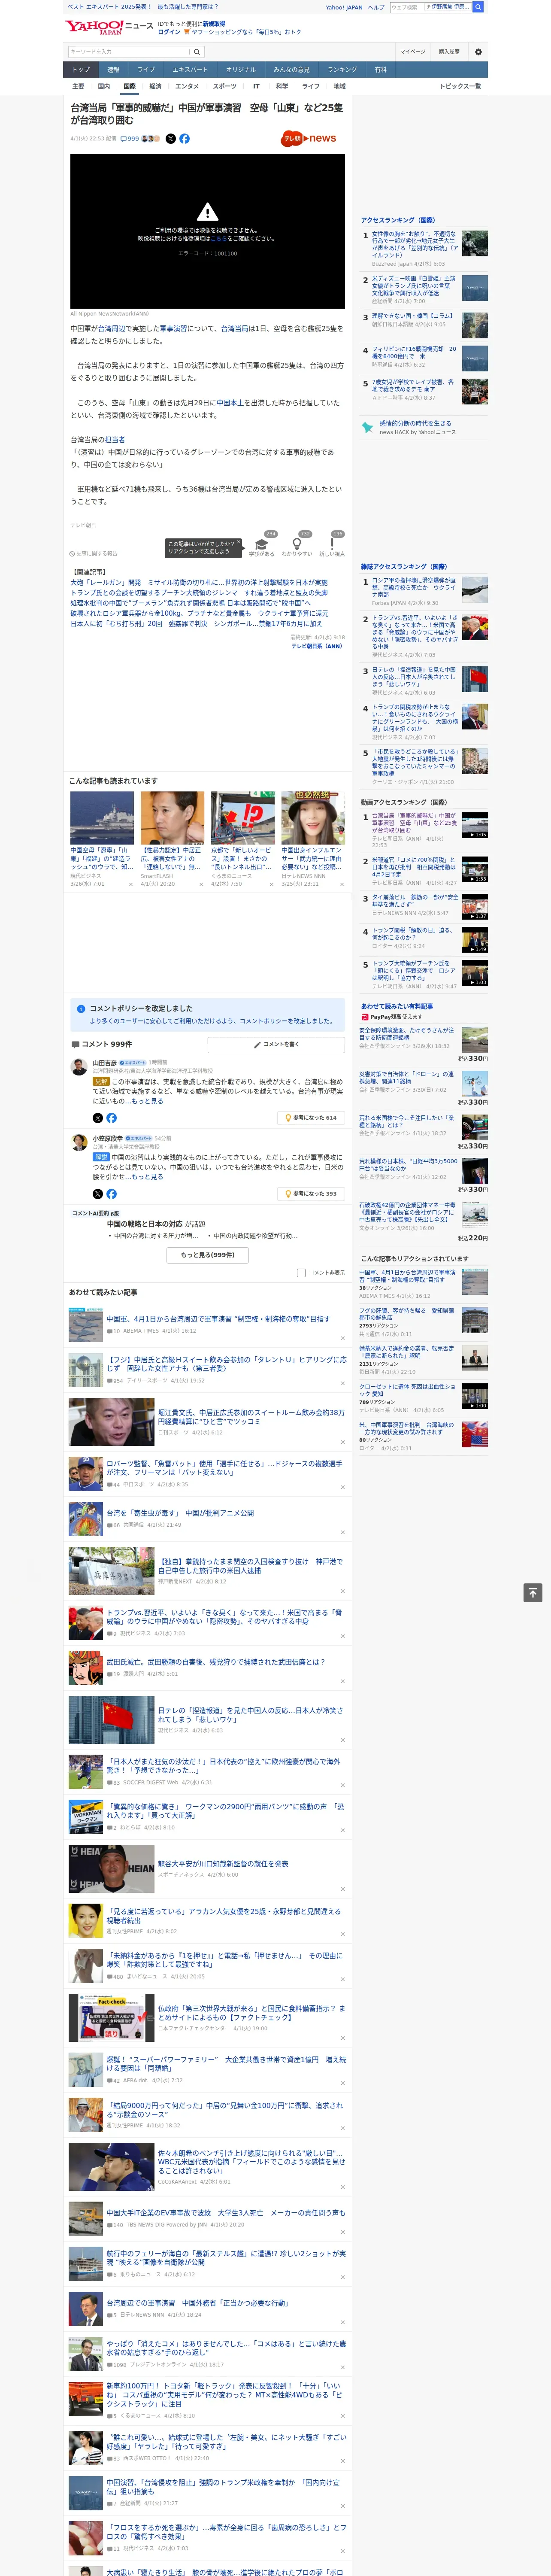Viewport: 551px width, 2576px height.
Task: Open the 中国軍、4月1日から台湾周辺で軍事演習 article
Action: tap(218, 1319)
